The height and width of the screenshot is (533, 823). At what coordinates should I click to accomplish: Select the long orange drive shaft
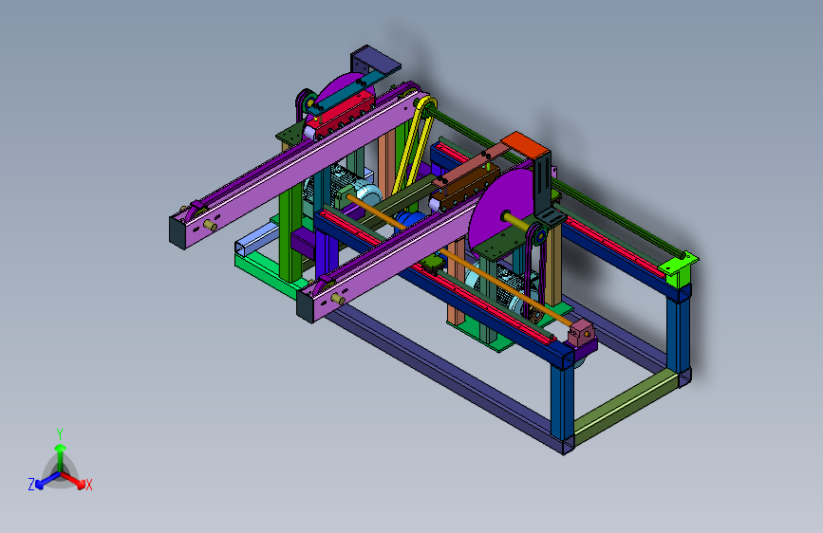tap(459, 260)
